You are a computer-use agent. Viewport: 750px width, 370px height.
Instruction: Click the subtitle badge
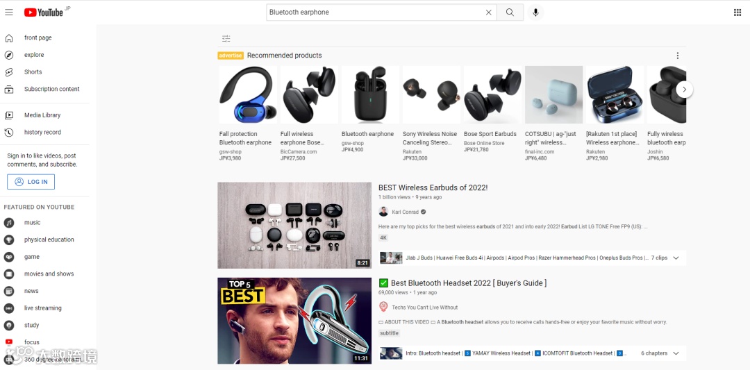(390, 333)
